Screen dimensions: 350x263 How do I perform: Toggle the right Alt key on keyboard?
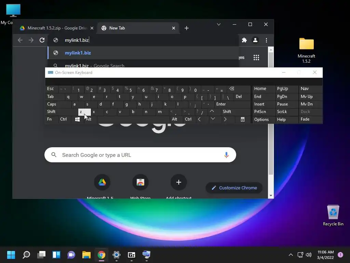[x=176, y=120]
